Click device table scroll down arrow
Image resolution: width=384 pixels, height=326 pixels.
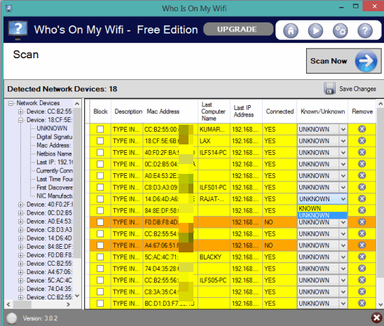click(380, 304)
